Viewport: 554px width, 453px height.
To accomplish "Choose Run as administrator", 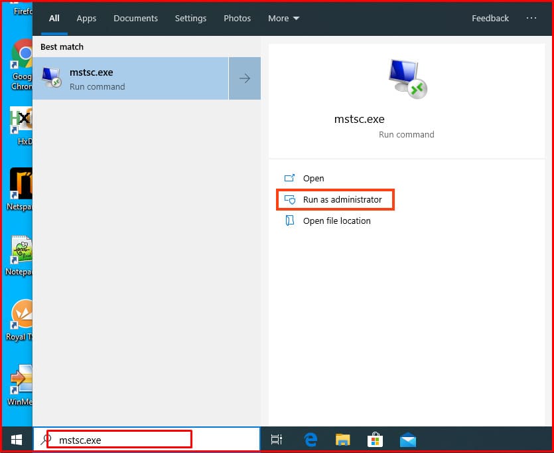I will [x=342, y=199].
